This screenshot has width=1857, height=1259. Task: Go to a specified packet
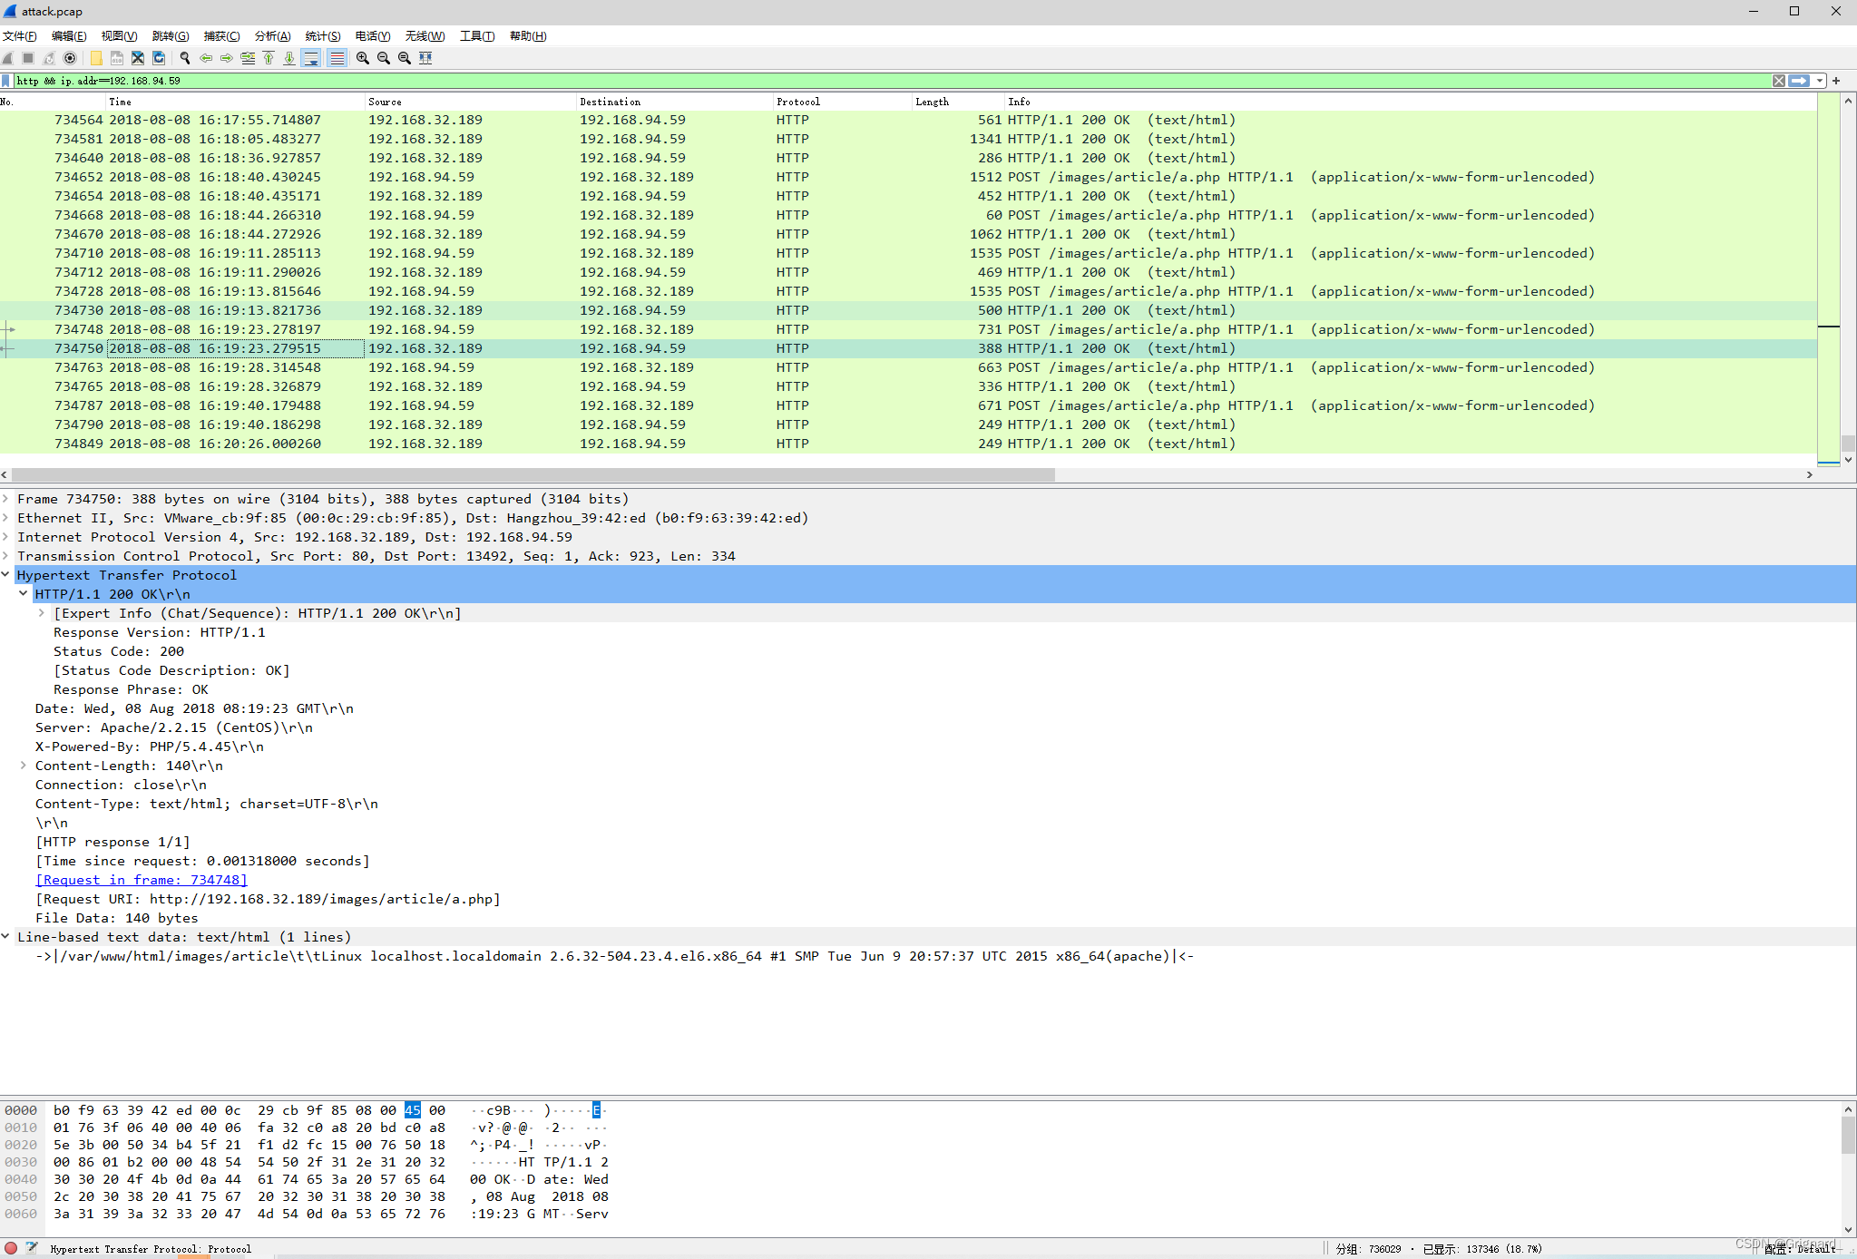pyautogui.click(x=248, y=58)
